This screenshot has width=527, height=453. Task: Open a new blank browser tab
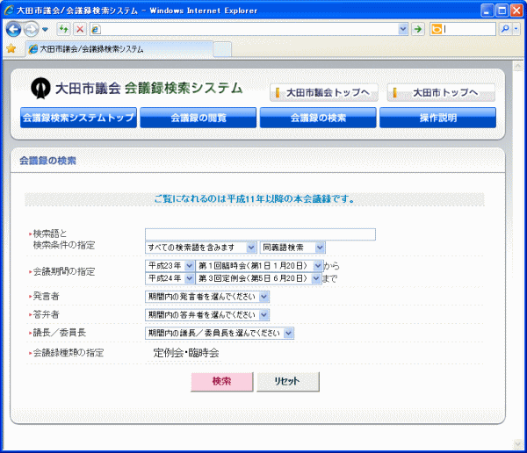pyautogui.click(x=222, y=49)
